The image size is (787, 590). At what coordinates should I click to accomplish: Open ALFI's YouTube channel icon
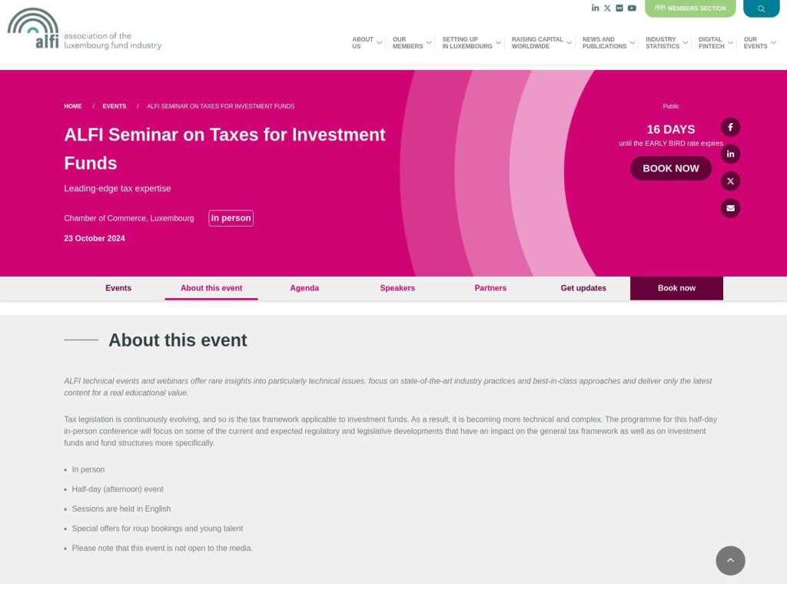631,8
